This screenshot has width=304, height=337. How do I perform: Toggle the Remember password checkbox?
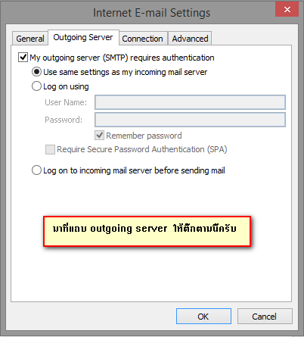(99, 136)
